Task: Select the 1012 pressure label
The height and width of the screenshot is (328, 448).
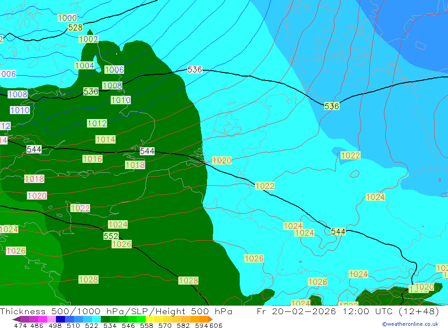Action: click(97, 124)
